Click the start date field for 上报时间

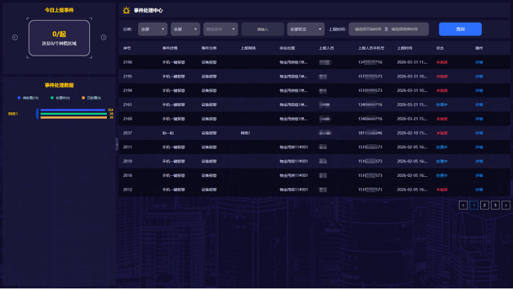point(369,29)
